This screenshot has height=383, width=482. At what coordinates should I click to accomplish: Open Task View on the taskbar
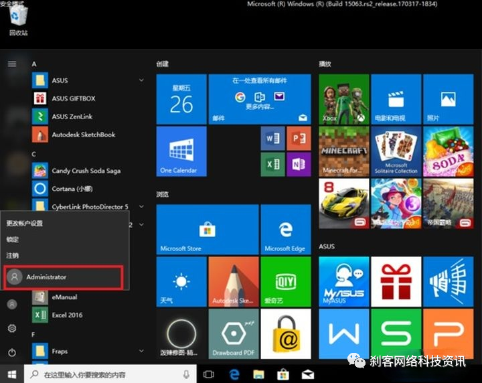209,374
